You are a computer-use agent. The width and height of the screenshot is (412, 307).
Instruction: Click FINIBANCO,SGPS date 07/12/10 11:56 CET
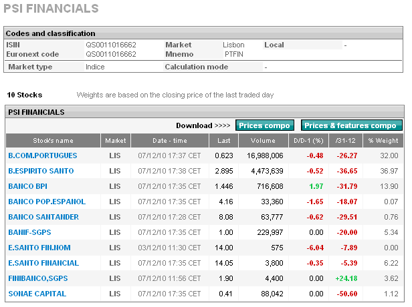coord(169,278)
